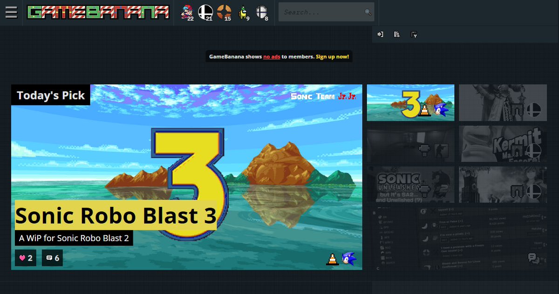Click the Sonic Team Jr. logo on featured image
Image resolution: width=559 pixels, height=294 pixels.
coord(323,96)
